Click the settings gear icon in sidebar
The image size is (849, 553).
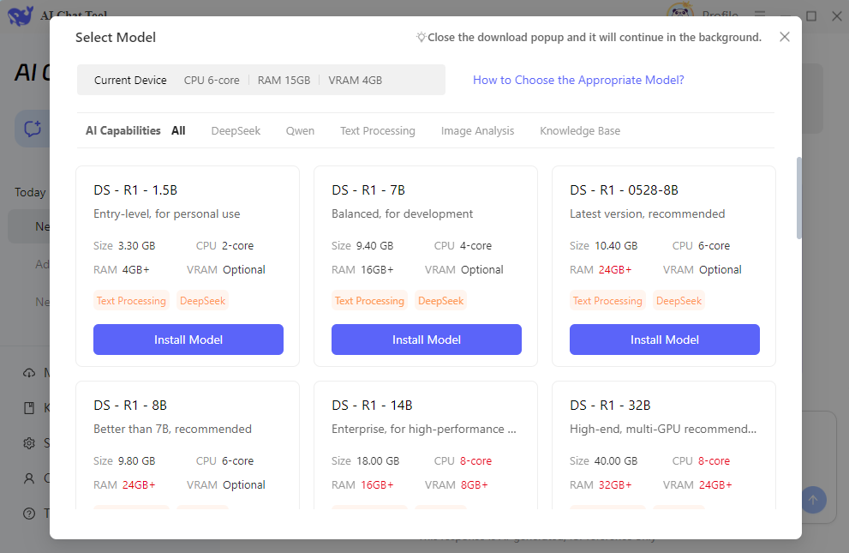(29, 443)
